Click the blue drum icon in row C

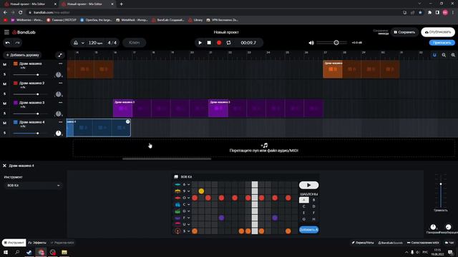(x=177, y=205)
